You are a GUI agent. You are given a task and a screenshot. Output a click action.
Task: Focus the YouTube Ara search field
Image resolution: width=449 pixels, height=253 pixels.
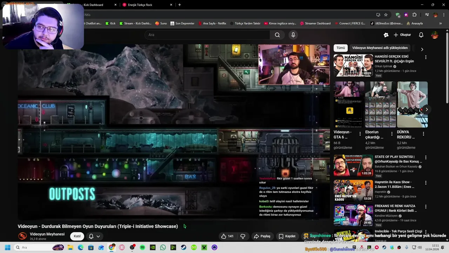(207, 35)
